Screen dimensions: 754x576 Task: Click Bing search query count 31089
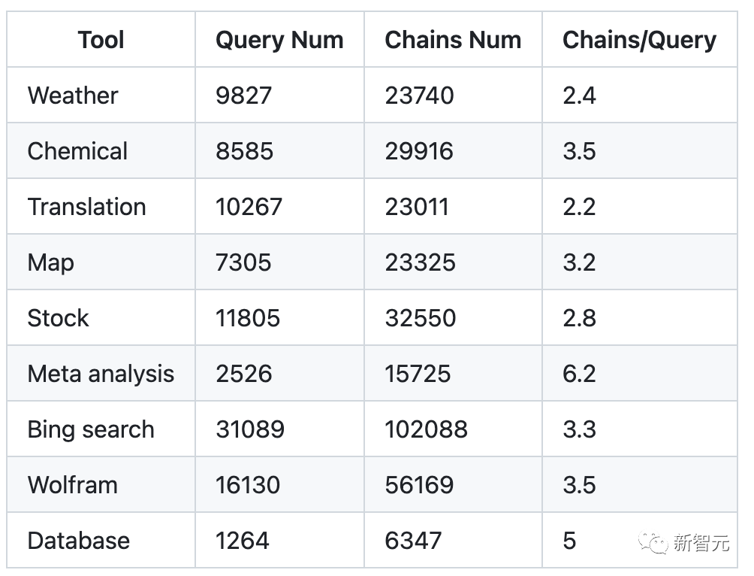coord(250,429)
